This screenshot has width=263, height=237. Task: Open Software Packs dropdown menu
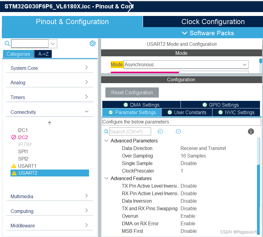(x=208, y=33)
